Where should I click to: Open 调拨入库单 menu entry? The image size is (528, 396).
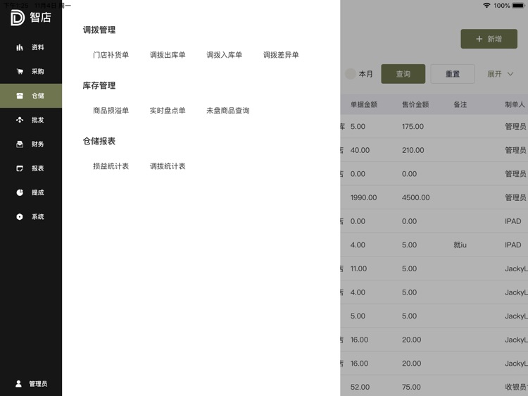pyautogui.click(x=224, y=55)
